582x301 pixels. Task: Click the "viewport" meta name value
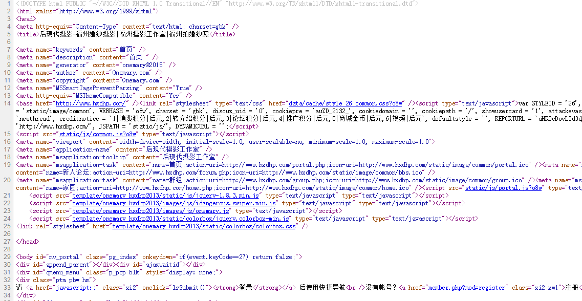pyautogui.click(x=69, y=142)
